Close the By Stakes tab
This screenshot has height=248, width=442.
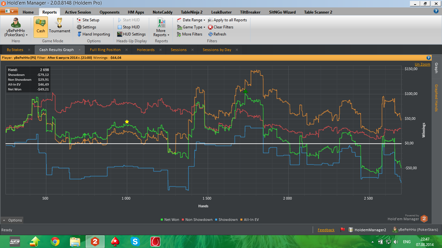coord(29,50)
